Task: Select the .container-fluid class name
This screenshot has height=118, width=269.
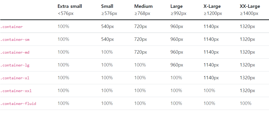Action: [18, 104]
